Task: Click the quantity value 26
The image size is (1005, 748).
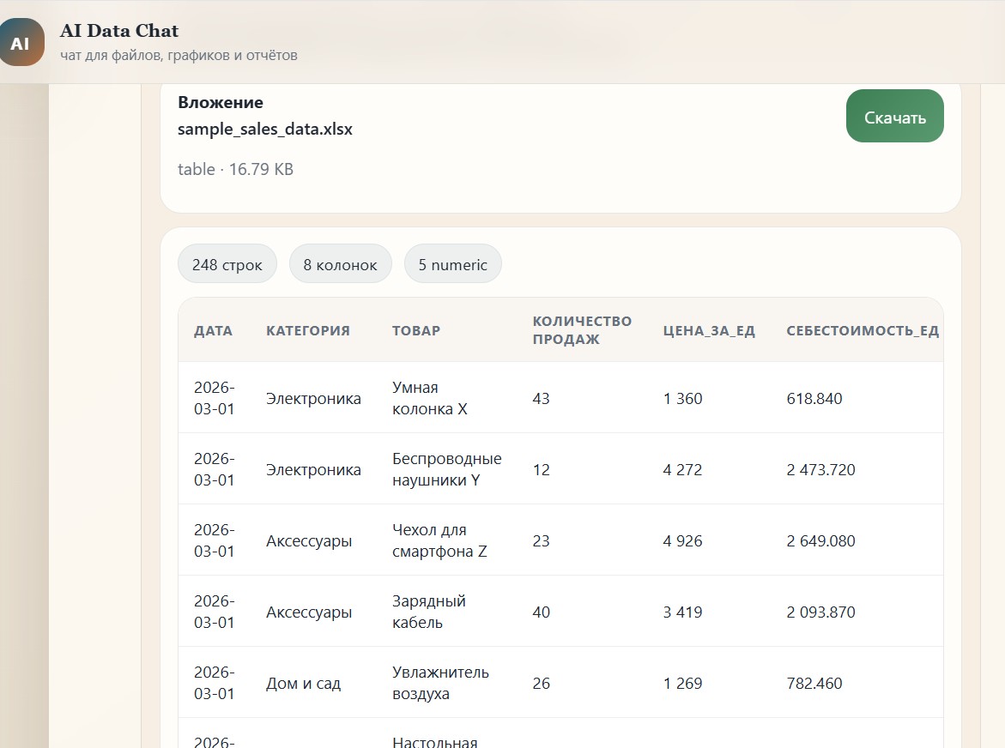Action: [541, 683]
